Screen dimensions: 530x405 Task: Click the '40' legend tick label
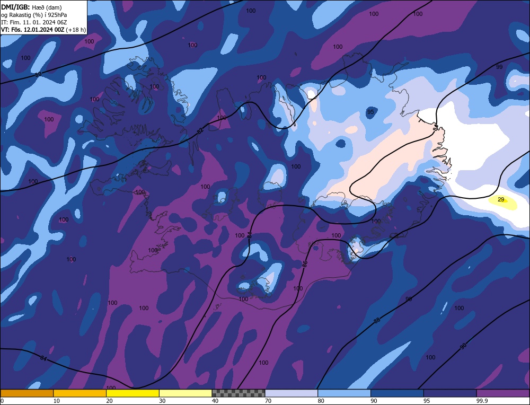click(x=215, y=401)
